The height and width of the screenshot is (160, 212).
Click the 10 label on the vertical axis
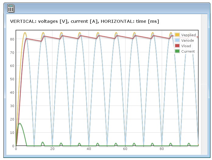tap(12, 133)
